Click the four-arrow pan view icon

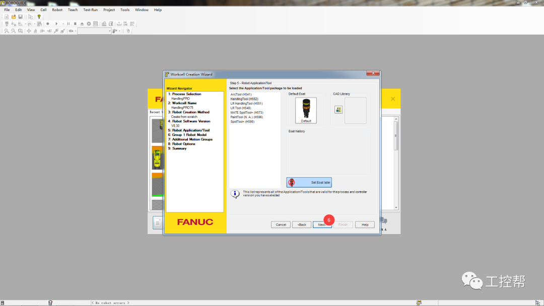(29, 31)
